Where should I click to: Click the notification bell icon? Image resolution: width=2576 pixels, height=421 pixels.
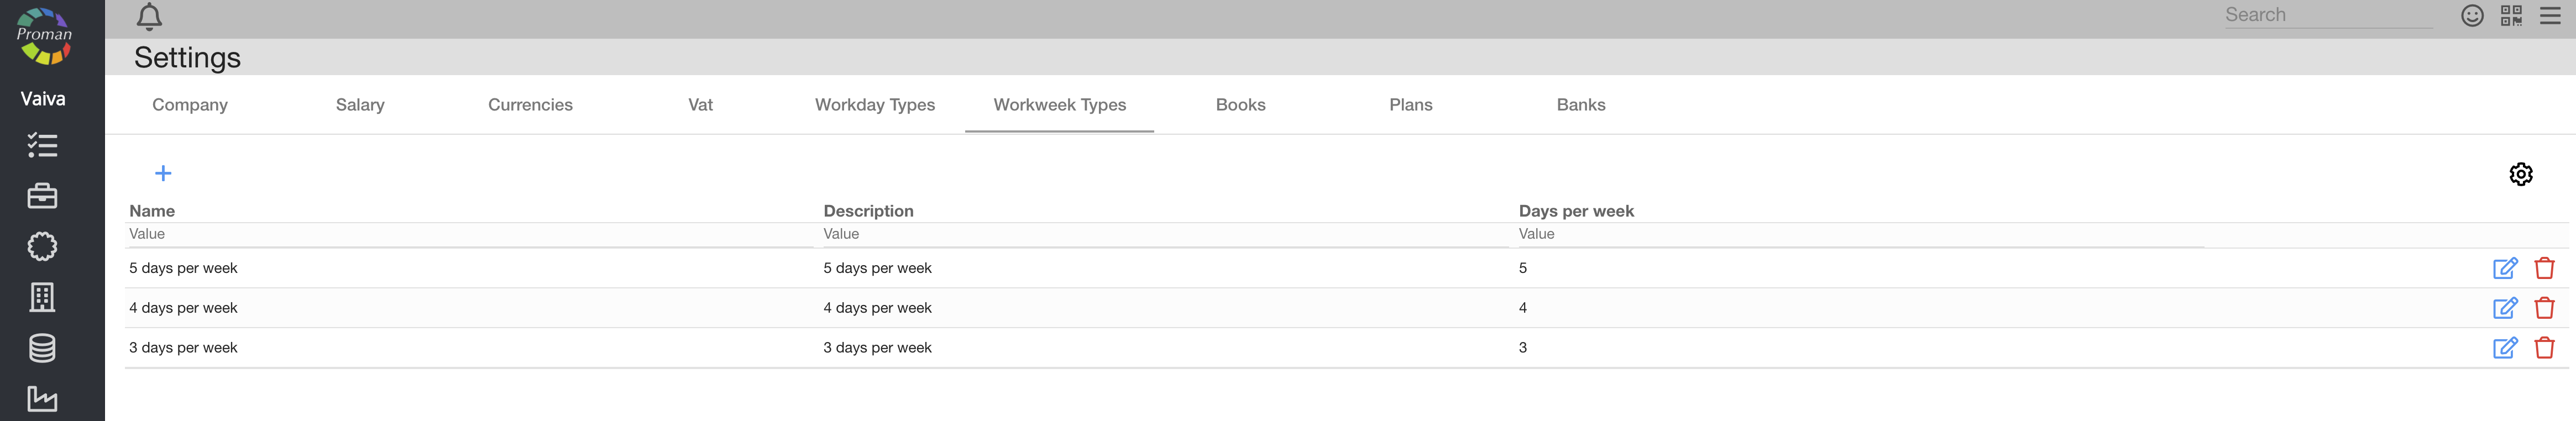tap(149, 17)
